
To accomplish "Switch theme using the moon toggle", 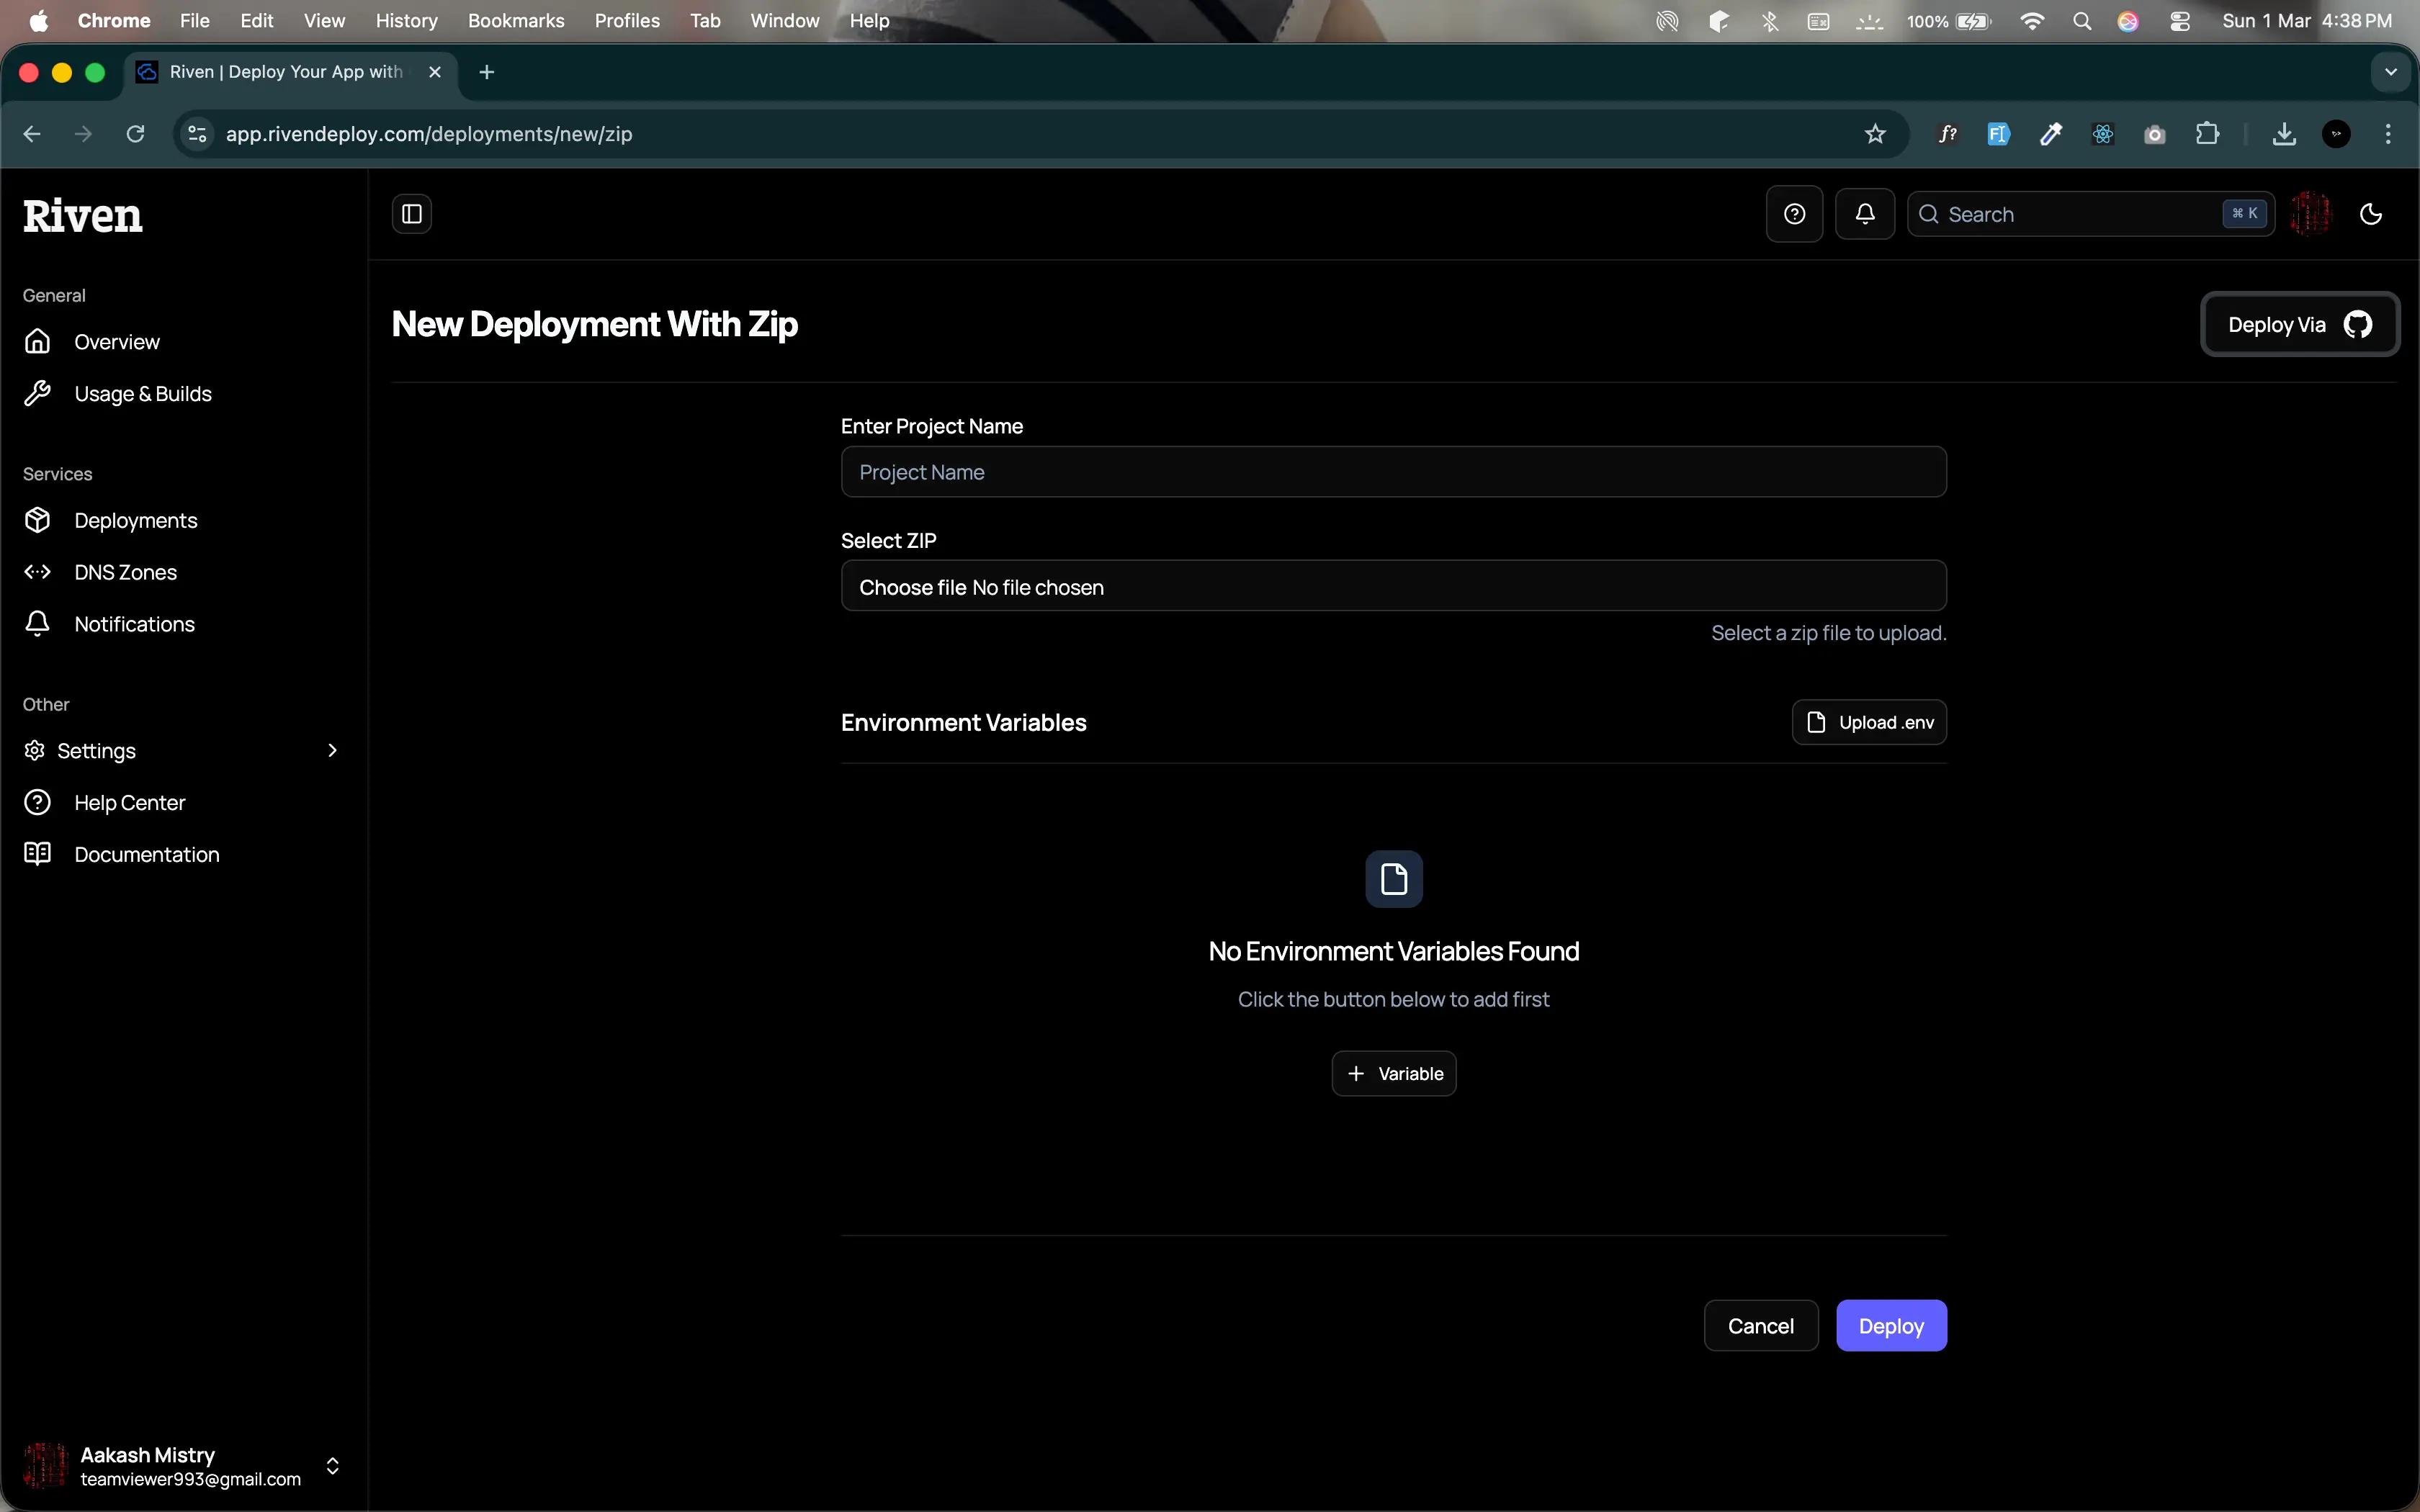I will pos(2371,213).
